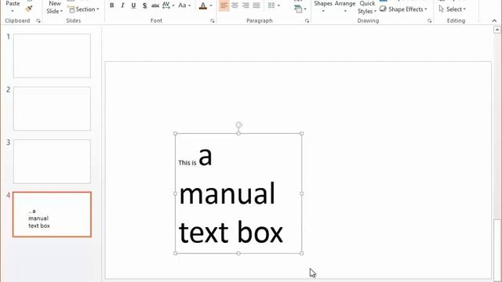Open Shape Effects menu
The width and height of the screenshot is (502, 282).
pos(403,9)
